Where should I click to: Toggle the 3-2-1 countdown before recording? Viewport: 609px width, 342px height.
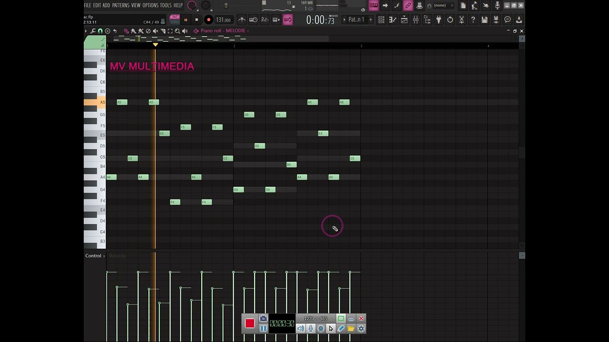click(265, 19)
